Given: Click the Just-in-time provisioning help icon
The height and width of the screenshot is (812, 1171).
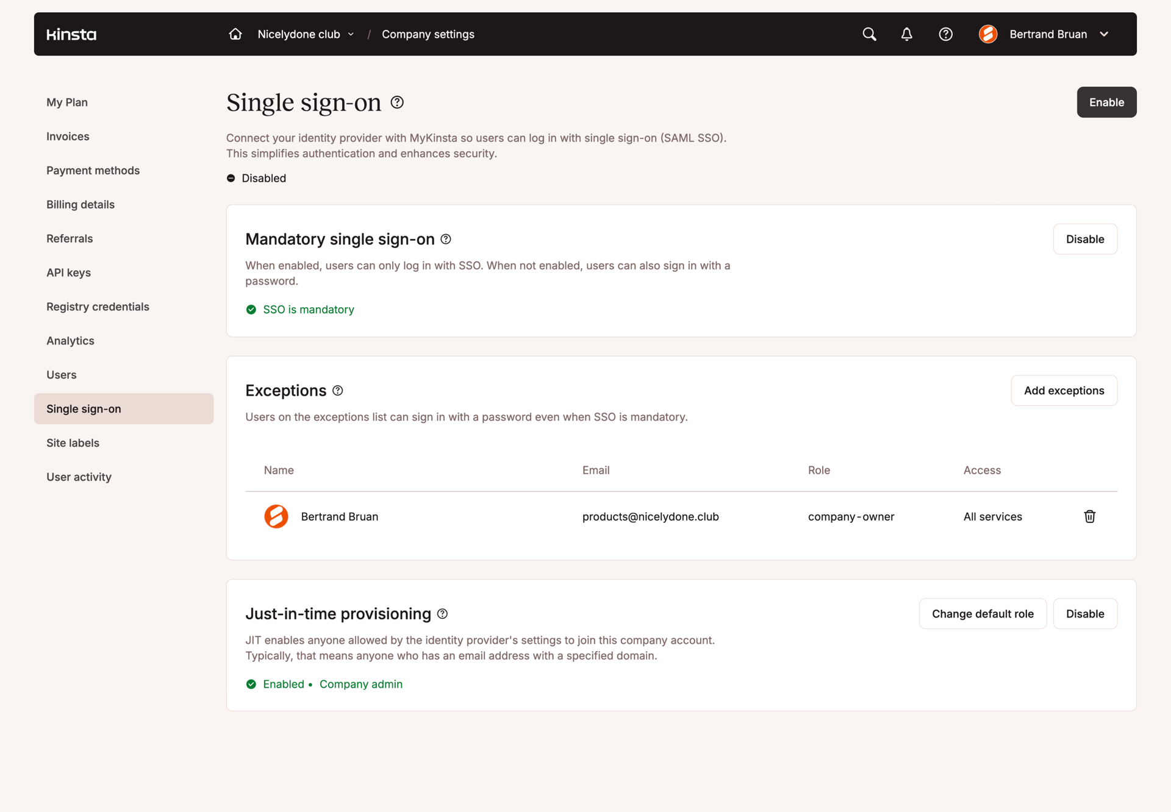Looking at the screenshot, I should [442, 613].
